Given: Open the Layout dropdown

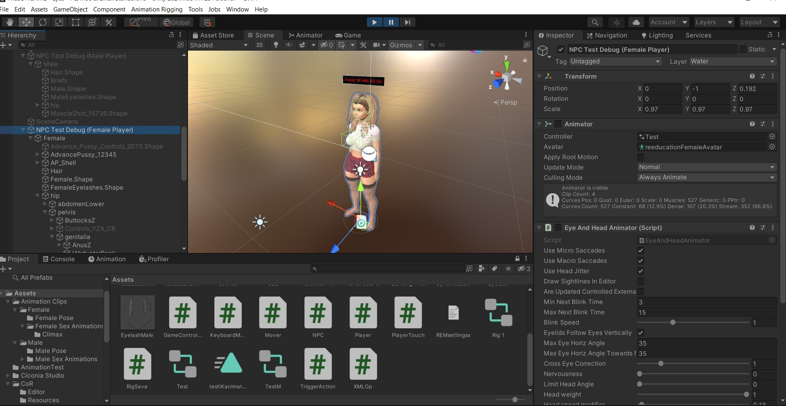Looking at the screenshot, I should pos(759,22).
